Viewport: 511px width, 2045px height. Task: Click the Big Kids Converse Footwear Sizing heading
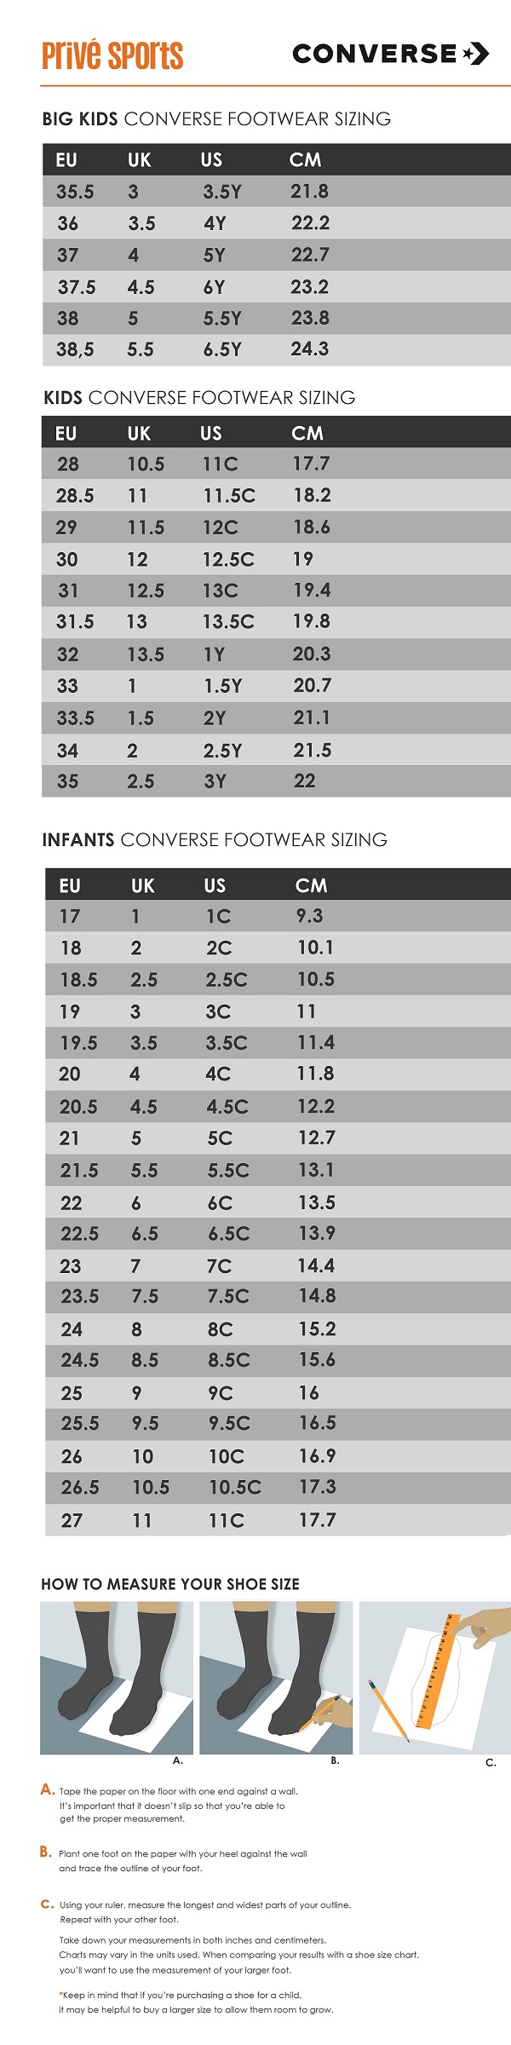point(216,119)
